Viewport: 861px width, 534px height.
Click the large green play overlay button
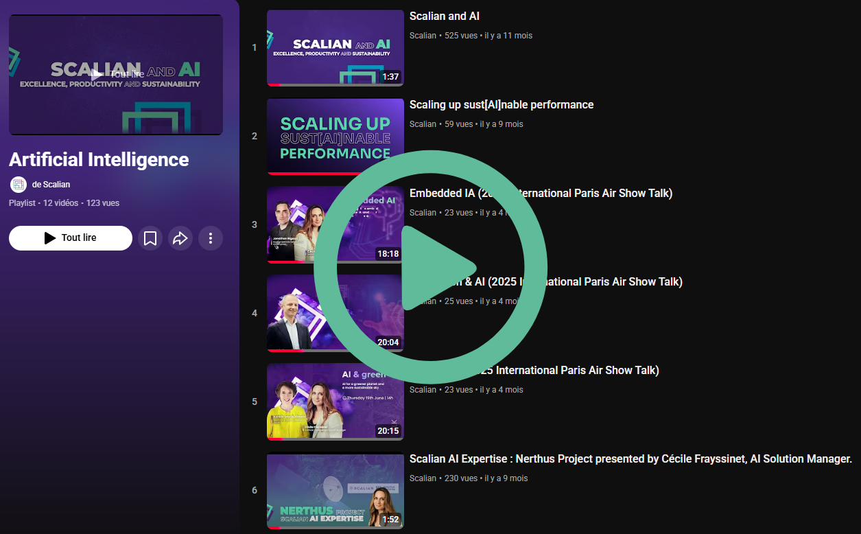pyautogui.click(x=430, y=266)
